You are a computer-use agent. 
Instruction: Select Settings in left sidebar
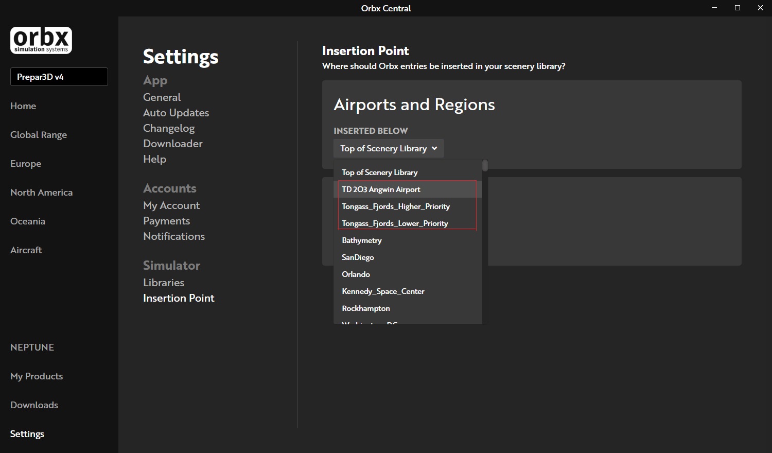(x=27, y=433)
